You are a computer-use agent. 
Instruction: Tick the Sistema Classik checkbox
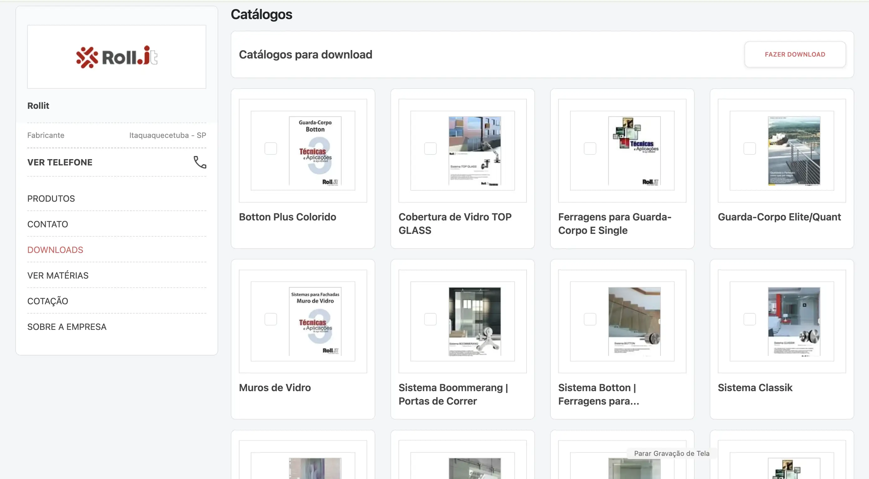click(750, 319)
